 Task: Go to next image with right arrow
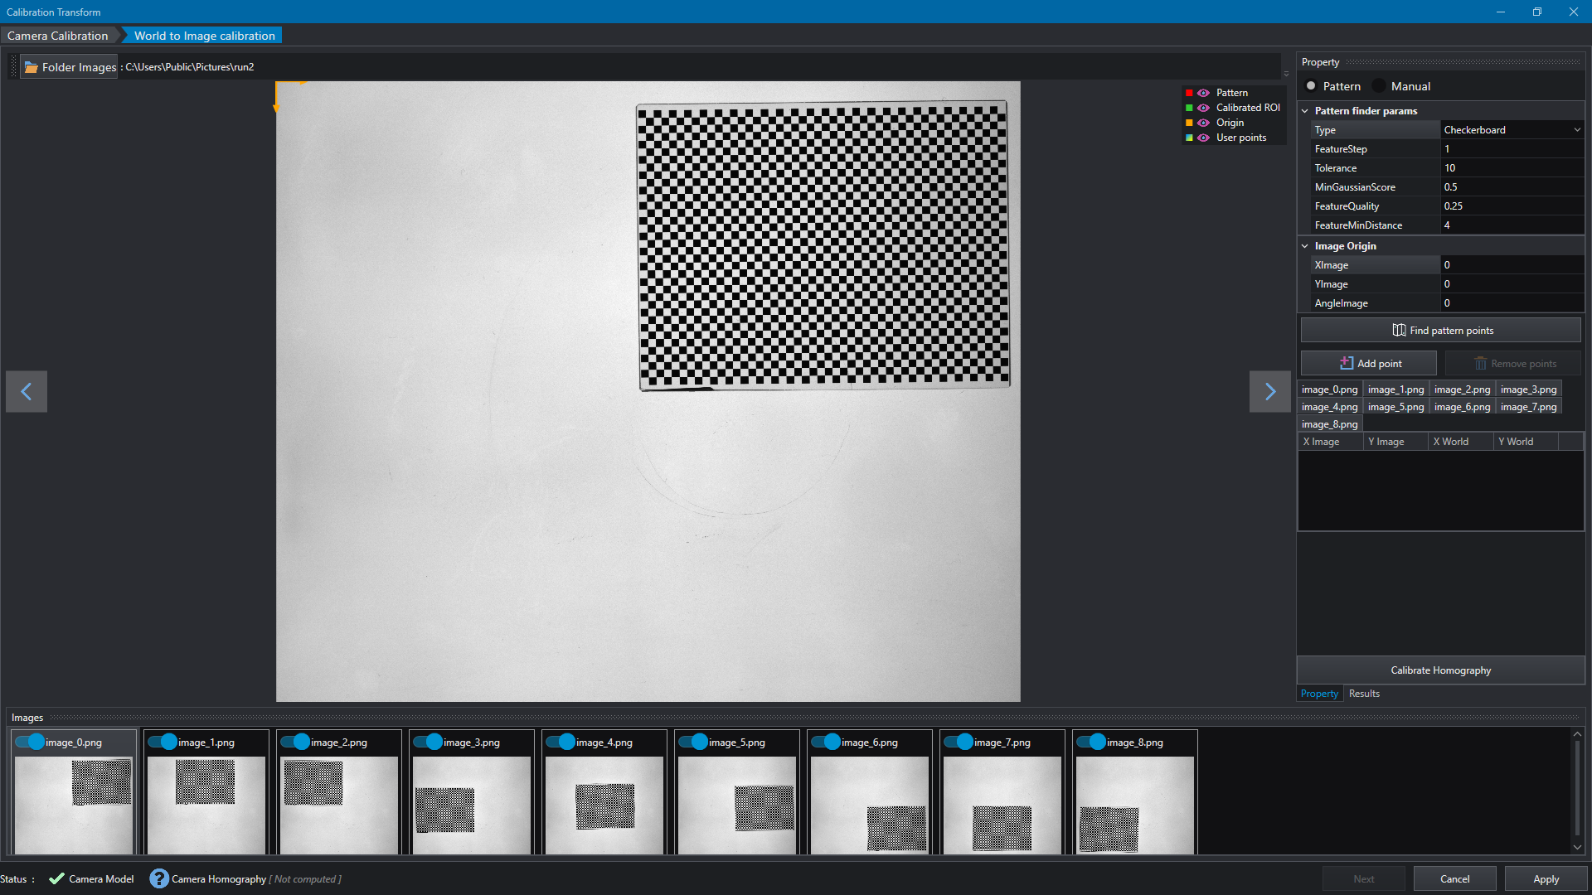(x=1270, y=391)
